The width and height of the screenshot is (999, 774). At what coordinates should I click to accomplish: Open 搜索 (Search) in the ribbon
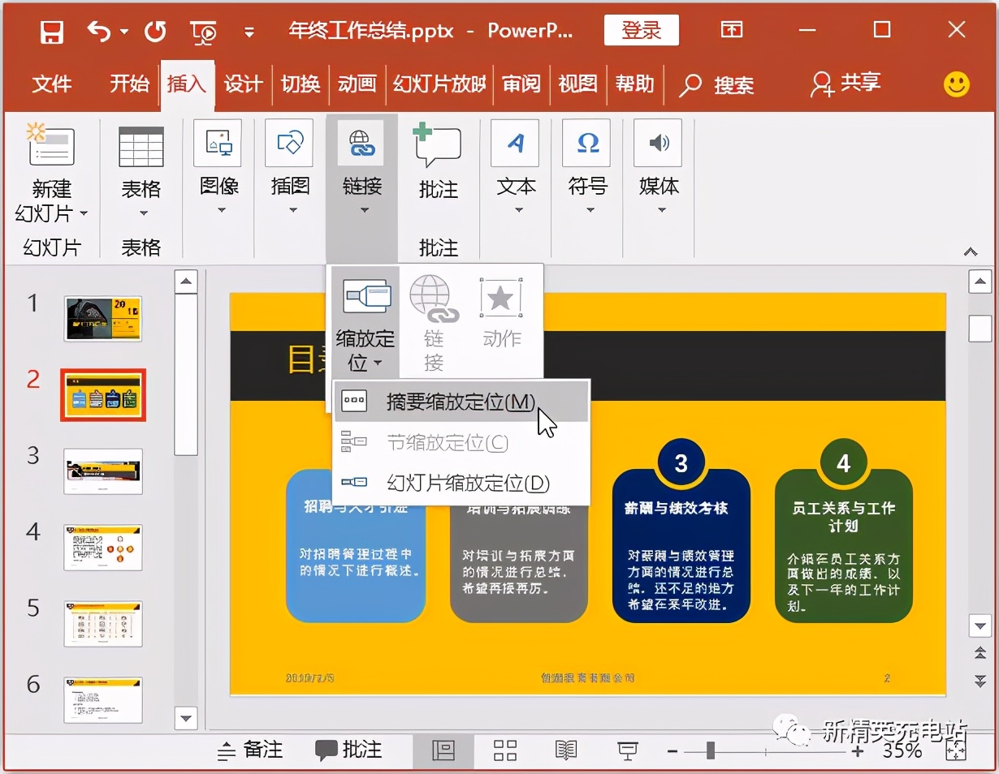718,84
